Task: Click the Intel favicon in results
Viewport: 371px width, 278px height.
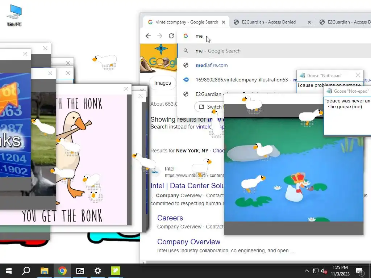Action: [155, 172]
